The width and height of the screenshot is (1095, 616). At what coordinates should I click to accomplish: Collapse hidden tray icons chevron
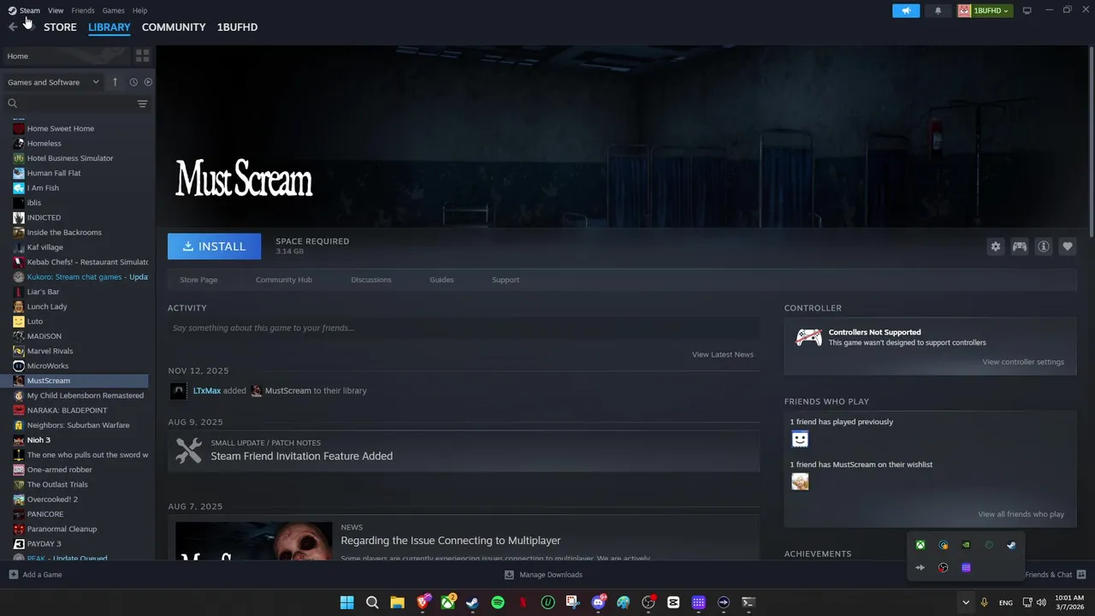(966, 602)
